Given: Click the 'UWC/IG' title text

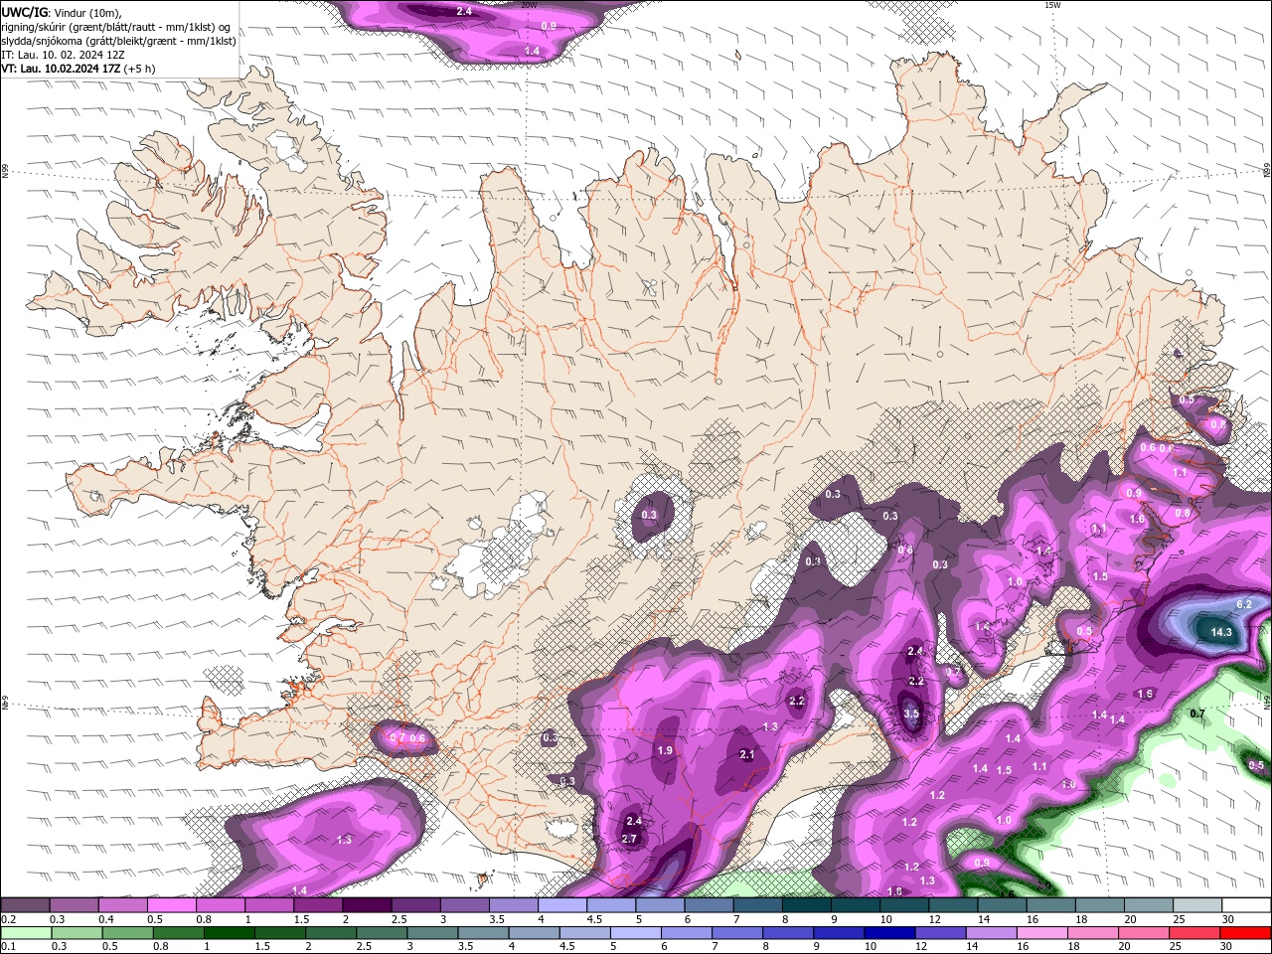Looking at the screenshot, I should point(24,11).
